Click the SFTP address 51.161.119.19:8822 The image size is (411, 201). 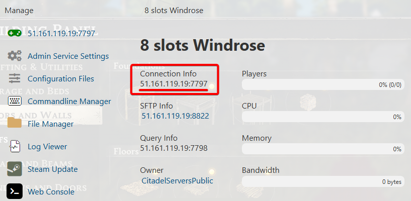[175, 116]
